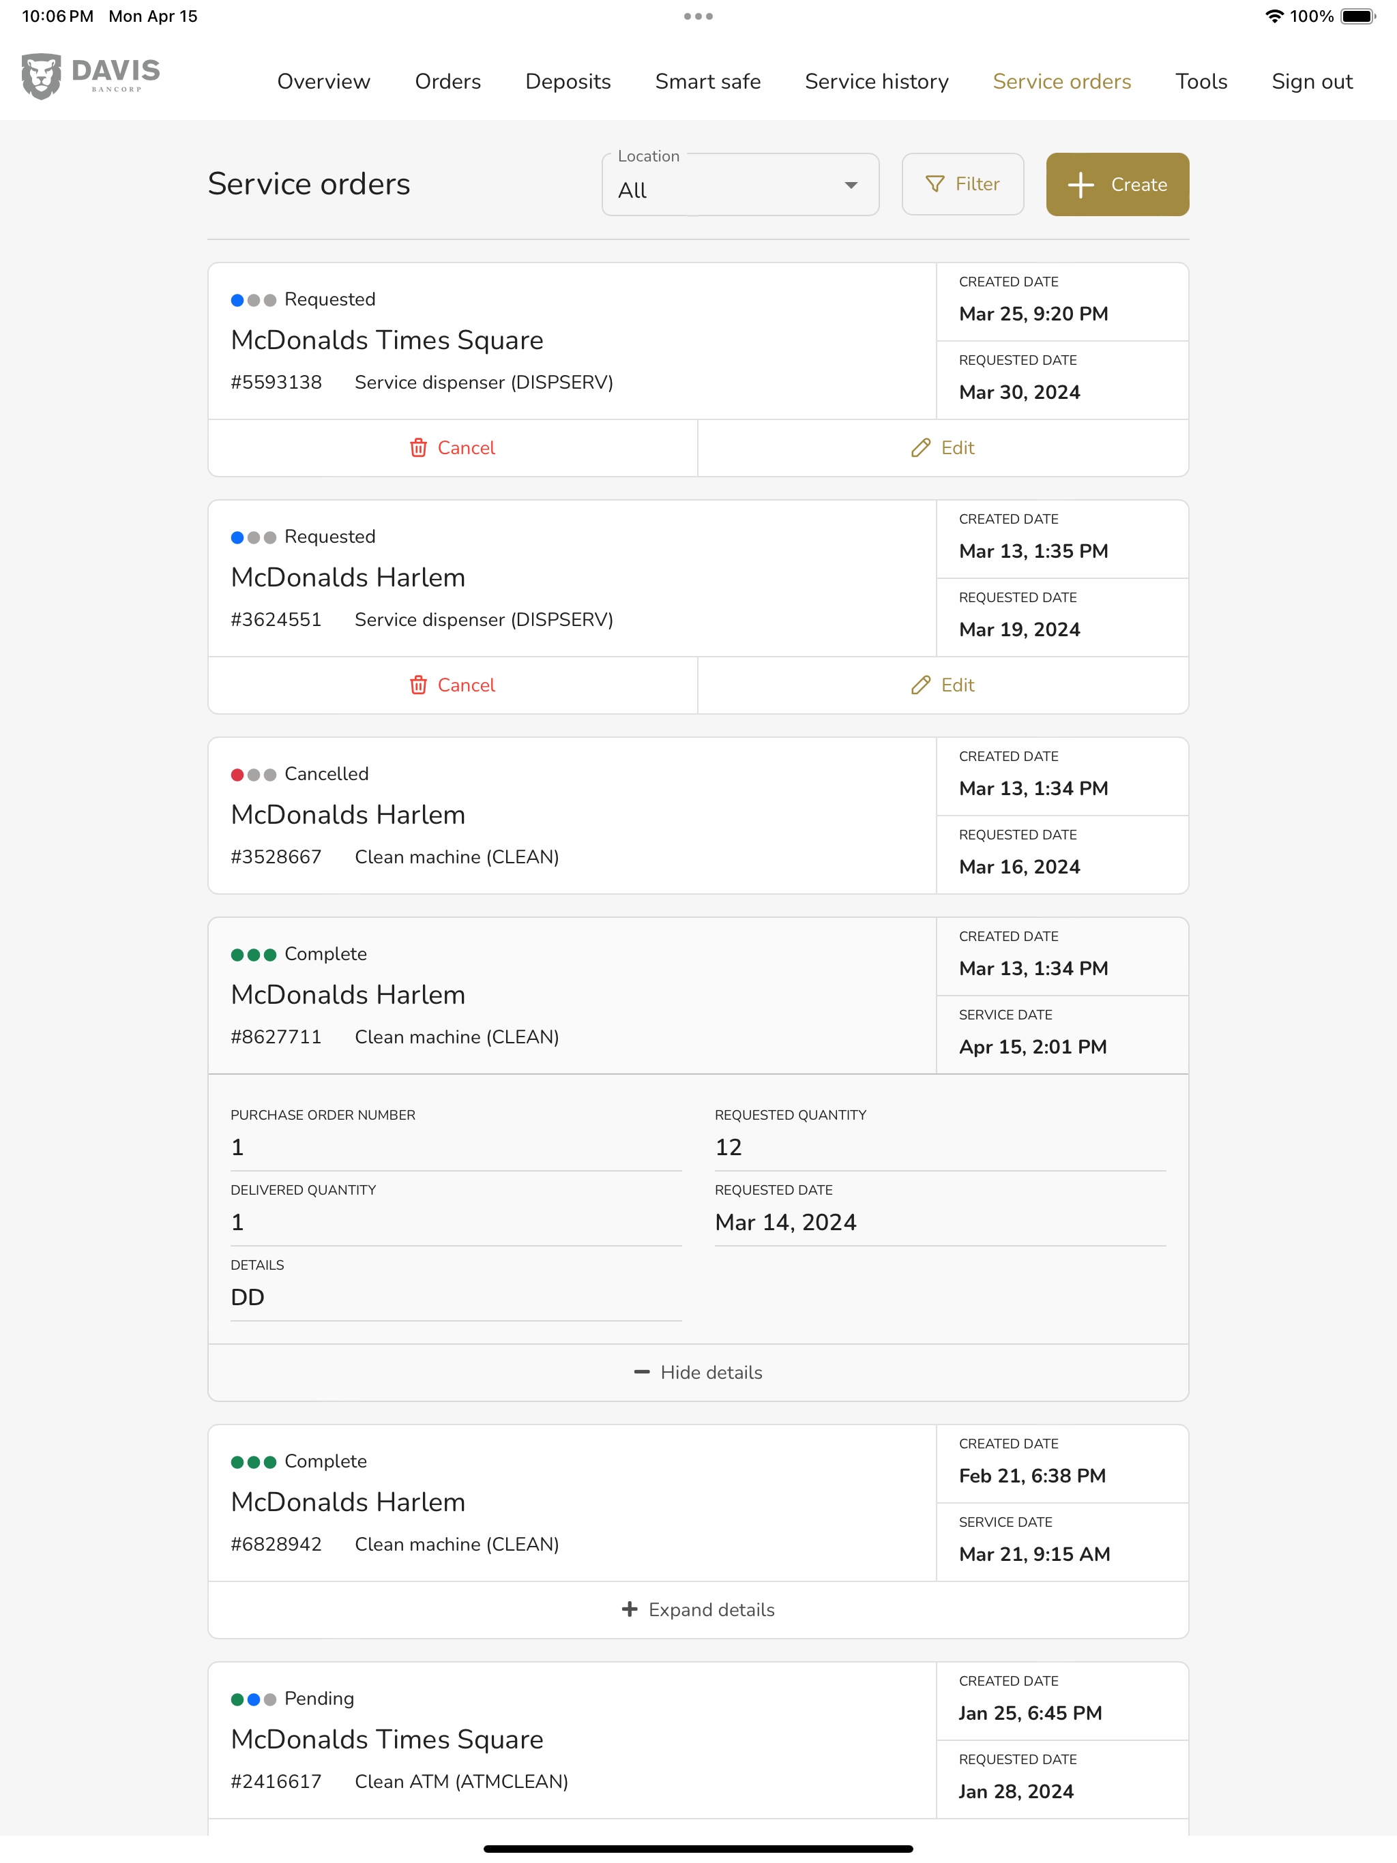Click the plus icon in Create
Viewport: 1397px width, 1863px height.
pos(1080,184)
